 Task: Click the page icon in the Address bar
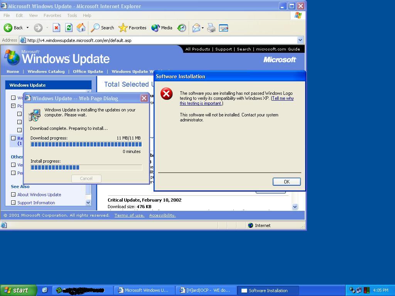coord(23,40)
